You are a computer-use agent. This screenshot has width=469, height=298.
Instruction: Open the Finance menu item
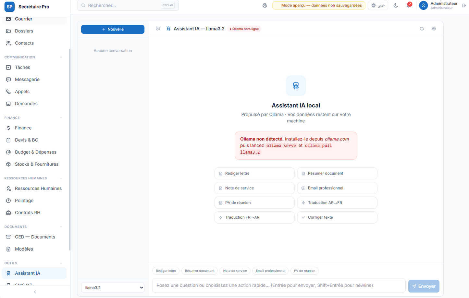click(34, 128)
